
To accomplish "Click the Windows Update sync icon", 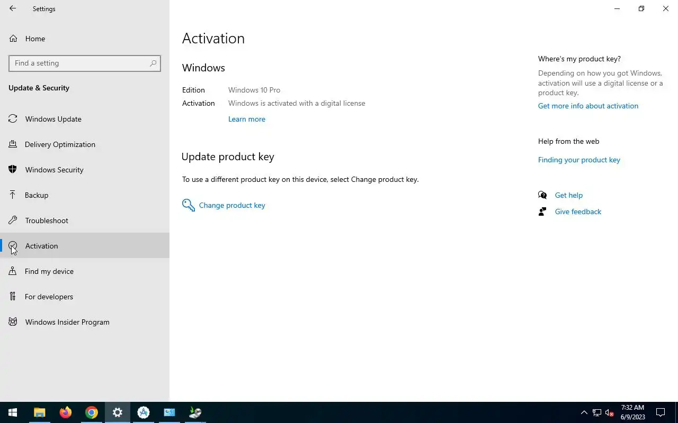I will pos(13,119).
